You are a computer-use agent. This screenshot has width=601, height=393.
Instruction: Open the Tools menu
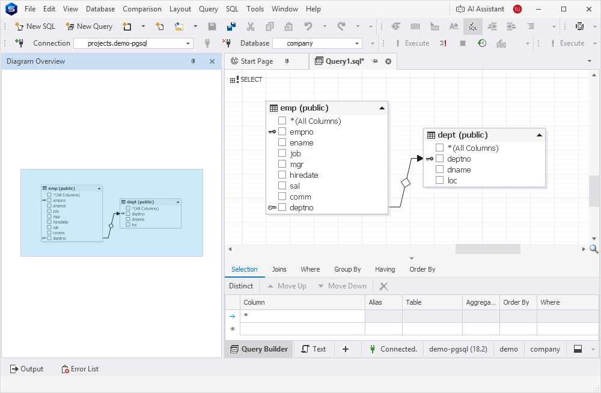point(255,9)
